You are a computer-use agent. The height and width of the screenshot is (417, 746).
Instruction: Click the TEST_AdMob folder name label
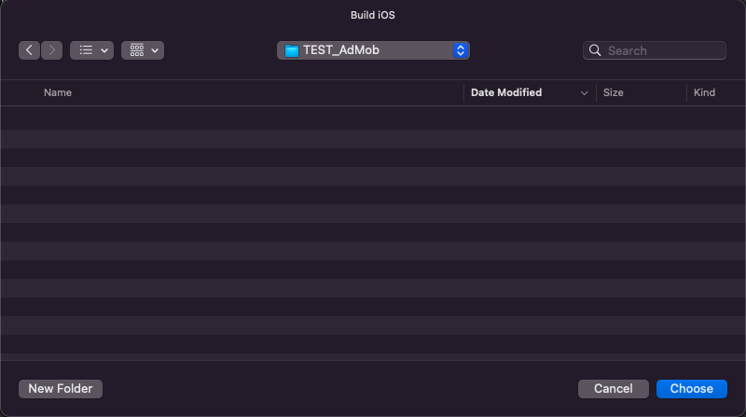pyautogui.click(x=341, y=50)
